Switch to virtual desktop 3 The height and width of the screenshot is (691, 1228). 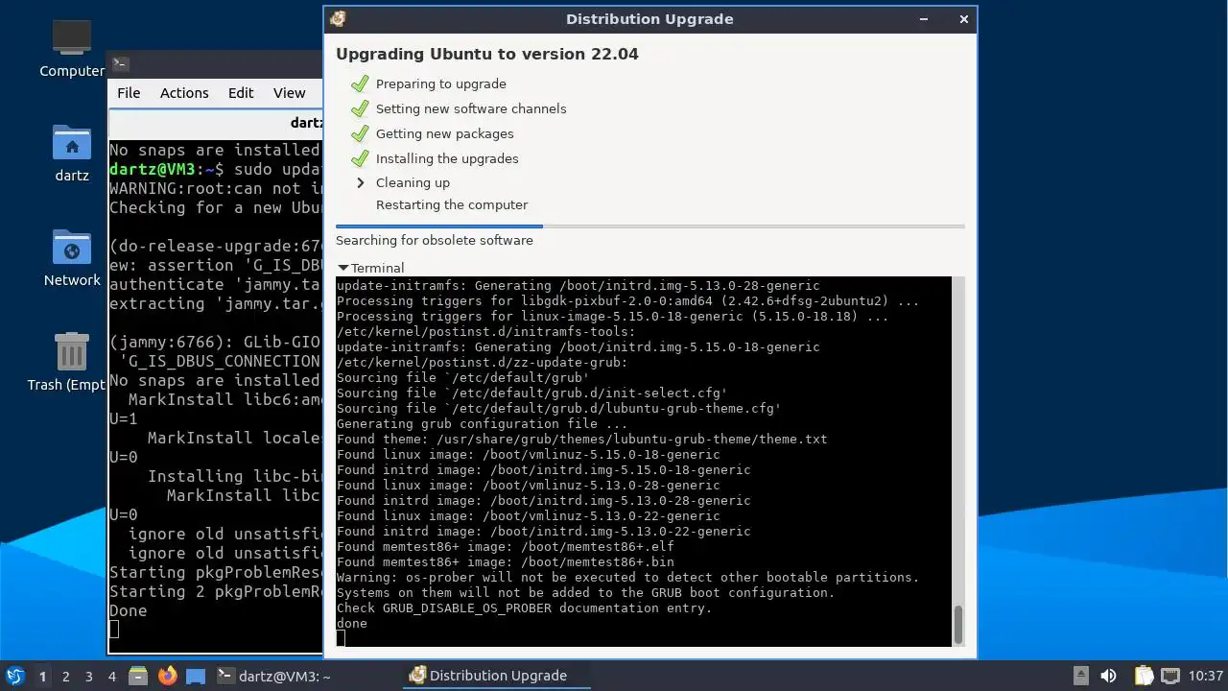pyautogui.click(x=88, y=676)
